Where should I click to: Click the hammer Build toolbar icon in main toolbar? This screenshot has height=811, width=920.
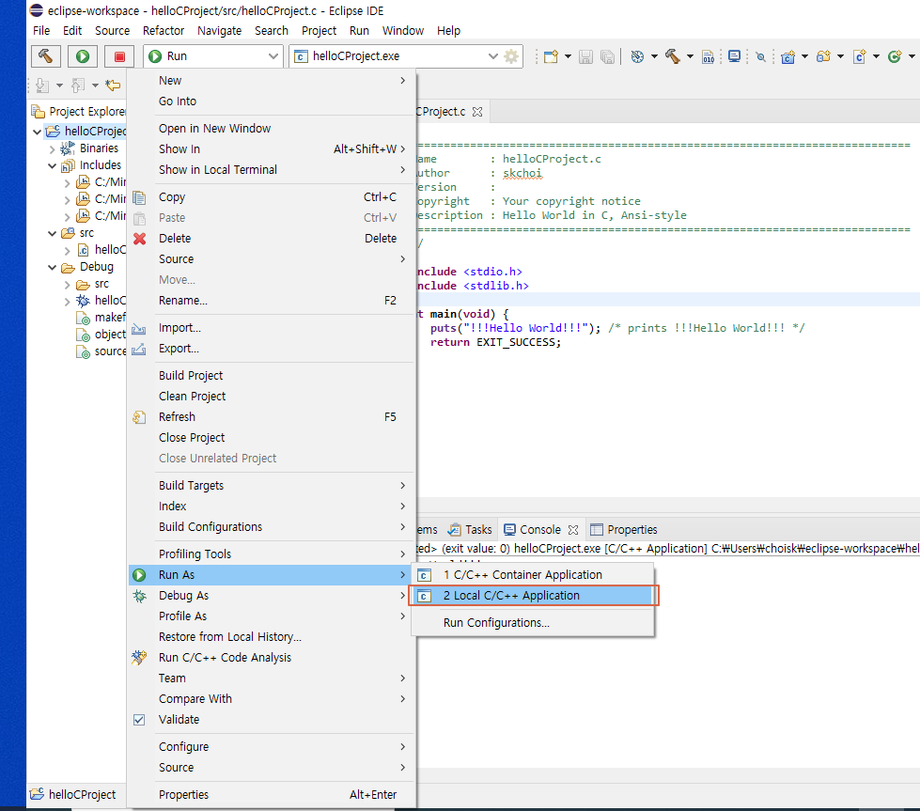673,56
